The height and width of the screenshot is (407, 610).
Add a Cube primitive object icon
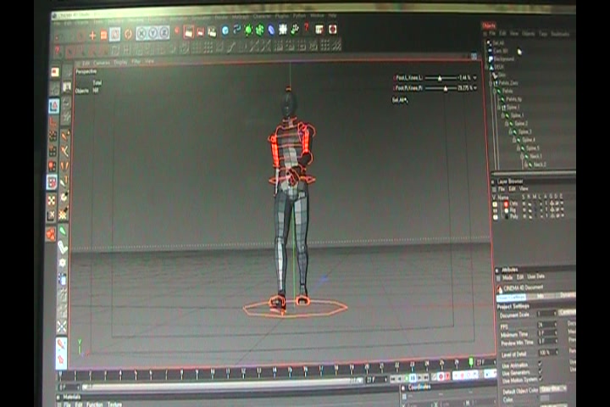click(225, 31)
